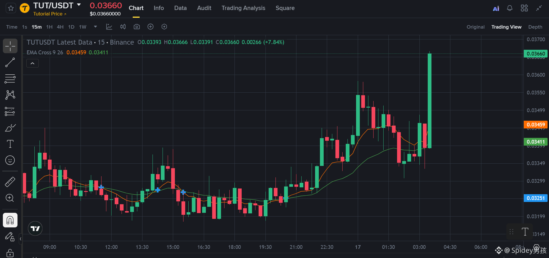Click the add circle plus icon
This screenshot has height=258, width=549.
coord(151,27)
